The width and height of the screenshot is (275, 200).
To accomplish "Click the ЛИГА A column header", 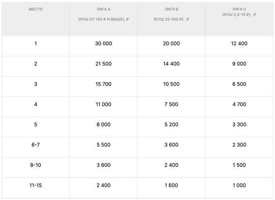I will [x=103, y=9].
